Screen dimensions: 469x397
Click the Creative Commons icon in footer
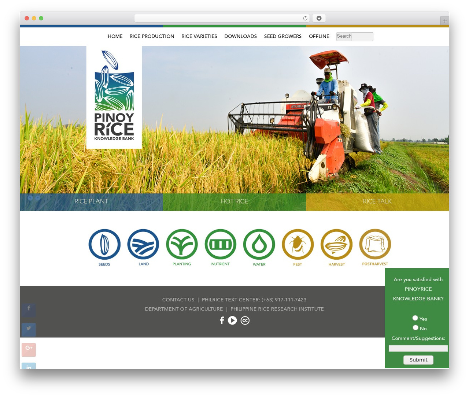[x=245, y=320]
